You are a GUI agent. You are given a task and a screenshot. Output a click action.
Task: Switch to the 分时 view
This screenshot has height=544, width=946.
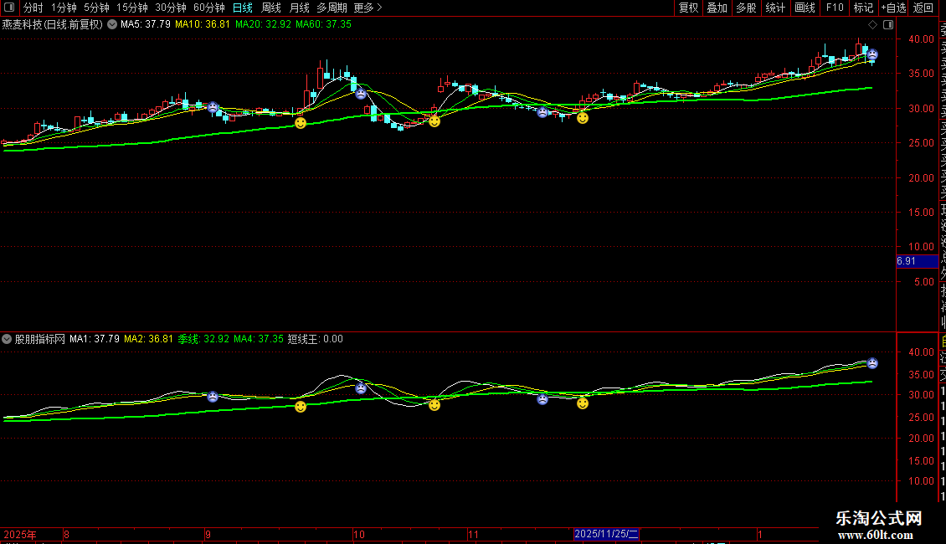[33, 8]
